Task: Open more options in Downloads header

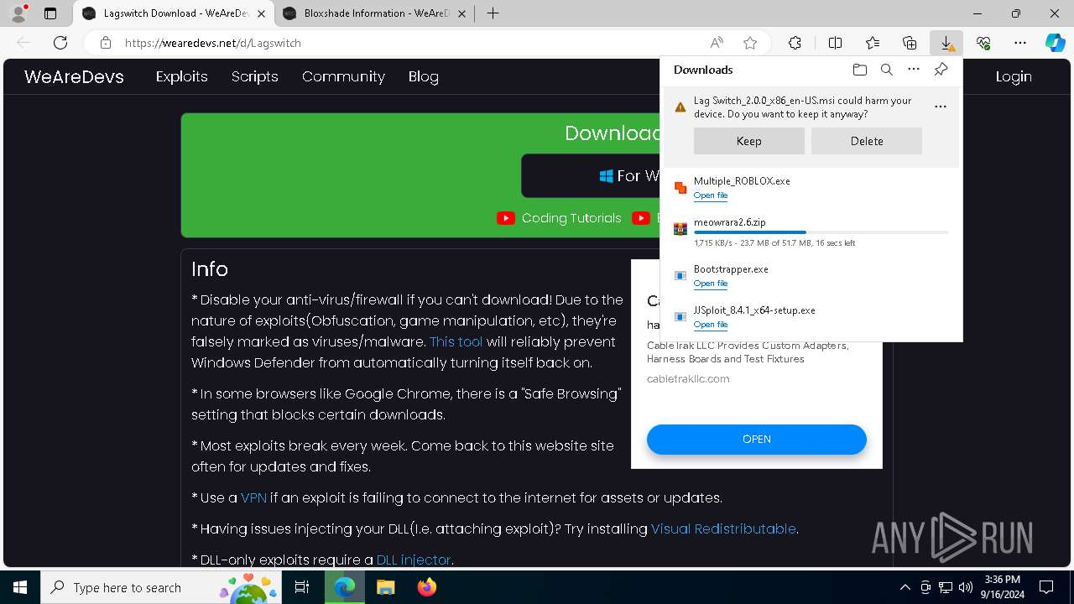Action: 914,70
